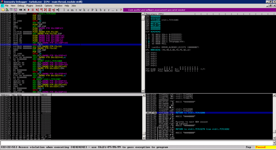
Task: Close the debugged program with the X icon
Action: click(x=25, y=10)
